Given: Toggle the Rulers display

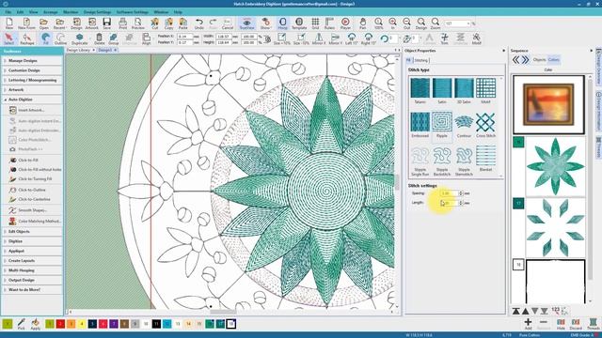Looking at the screenshot, I should 329,23.
